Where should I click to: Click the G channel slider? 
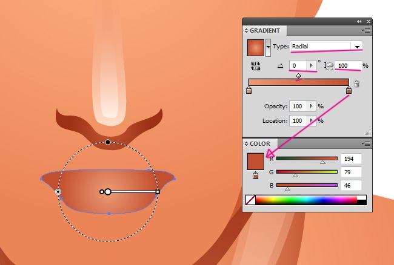pyautogui.click(x=307, y=172)
